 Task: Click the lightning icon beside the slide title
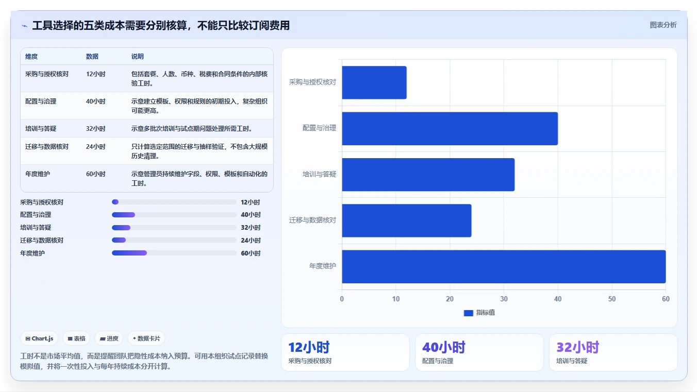[x=24, y=26]
